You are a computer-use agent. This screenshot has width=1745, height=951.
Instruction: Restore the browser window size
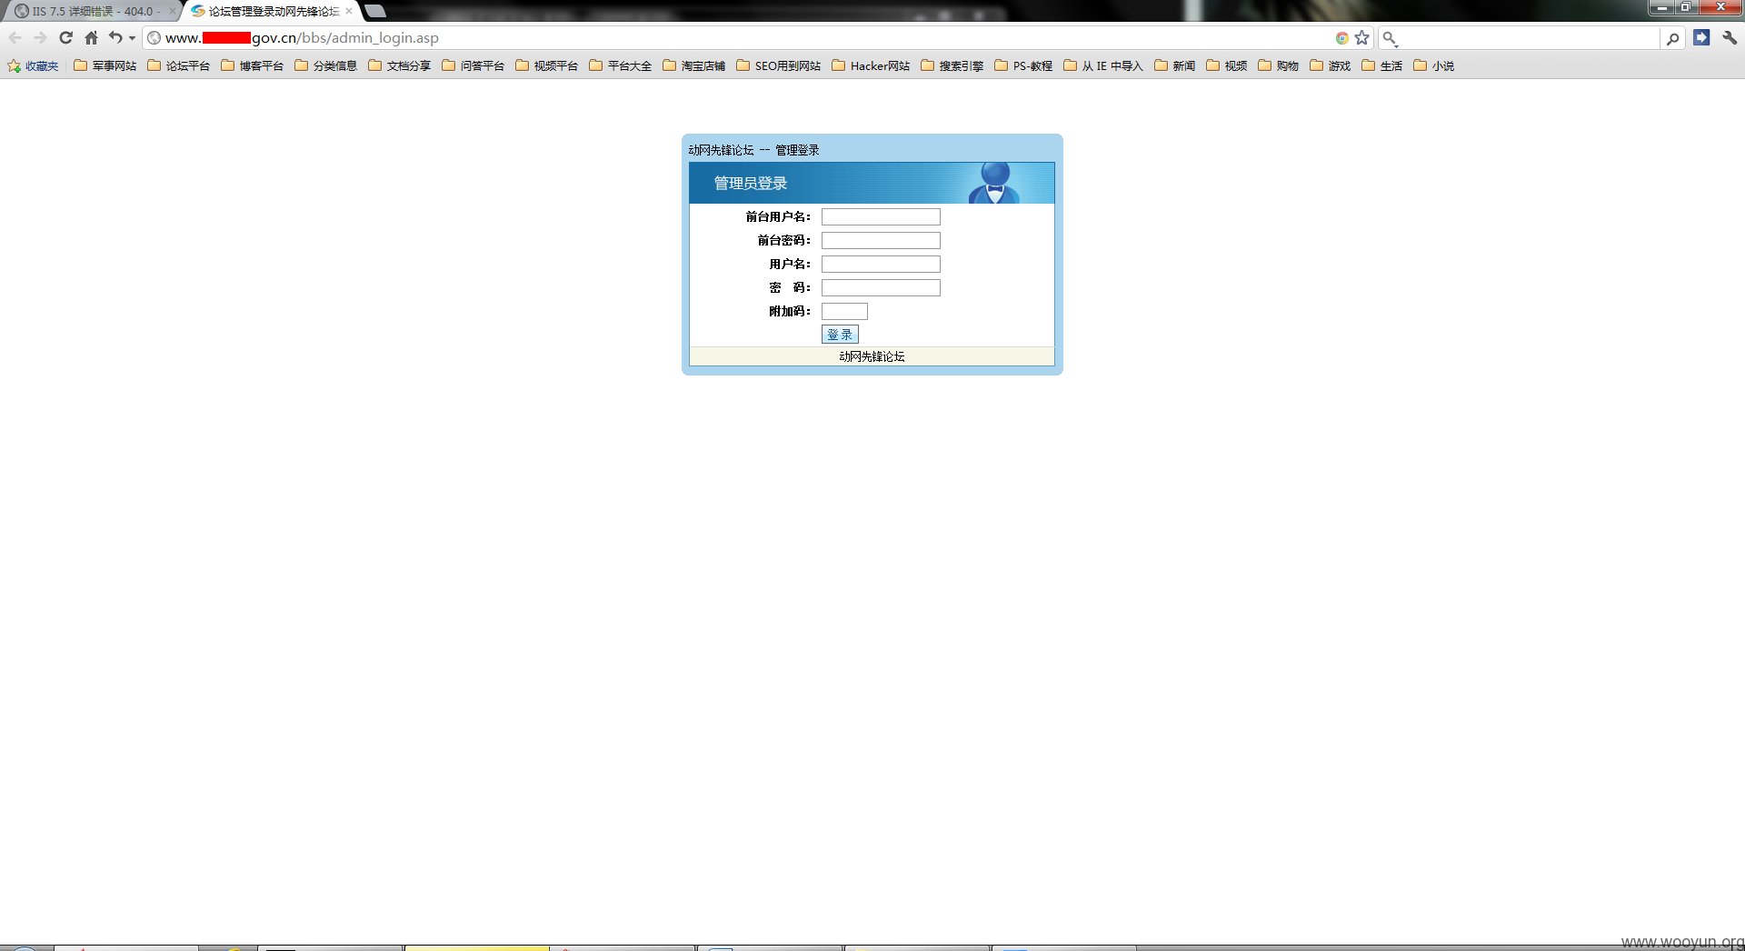coord(1685,7)
